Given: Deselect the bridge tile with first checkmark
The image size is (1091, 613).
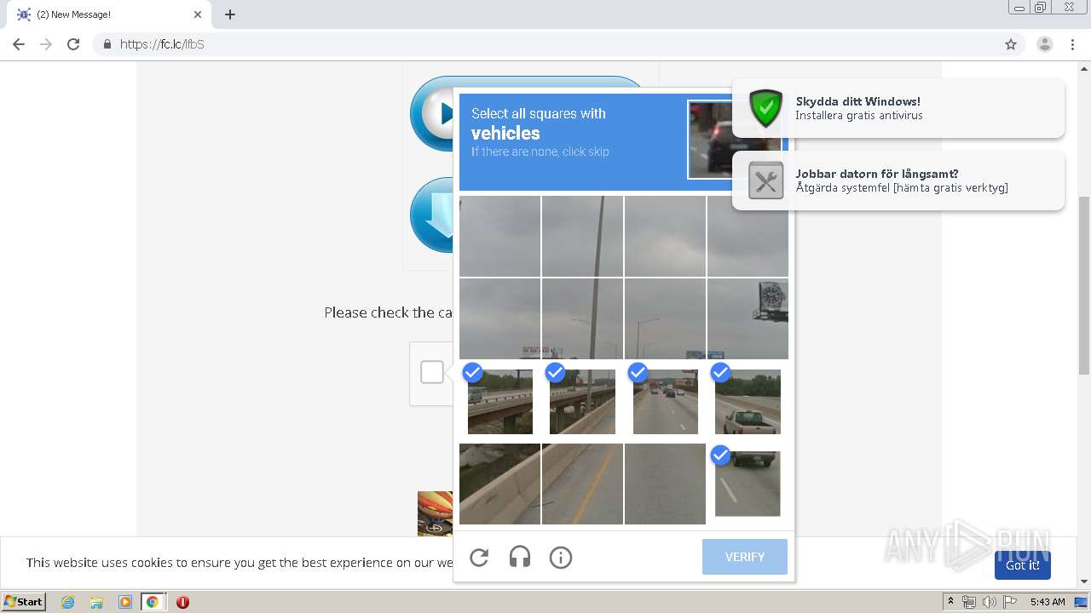Looking at the screenshot, I should click(499, 401).
